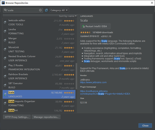155x130 pixels.
Task: Open the confluence plugin homepage link
Action: tap(105, 93)
